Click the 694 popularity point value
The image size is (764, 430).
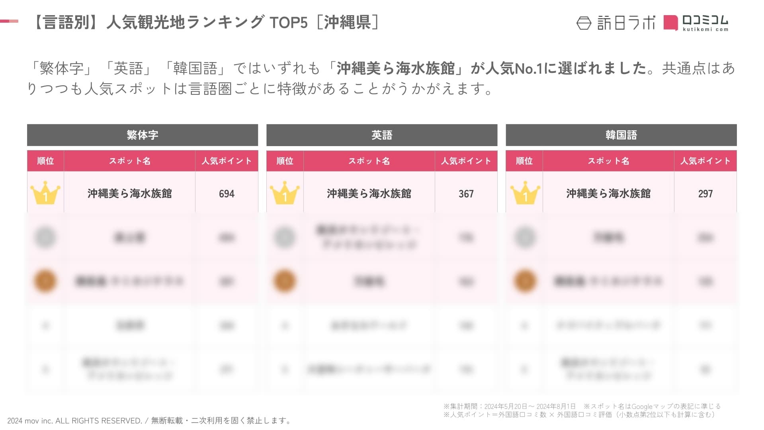(227, 194)
